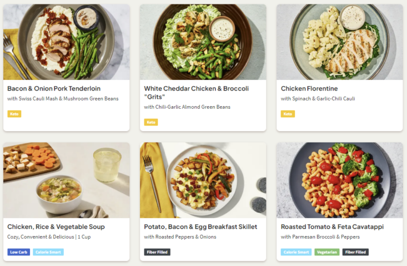Click the Calorie Smart tag on Cavatappi card
Image resolution: width=407 pixels, height=266 pixels.
[296, 252]
